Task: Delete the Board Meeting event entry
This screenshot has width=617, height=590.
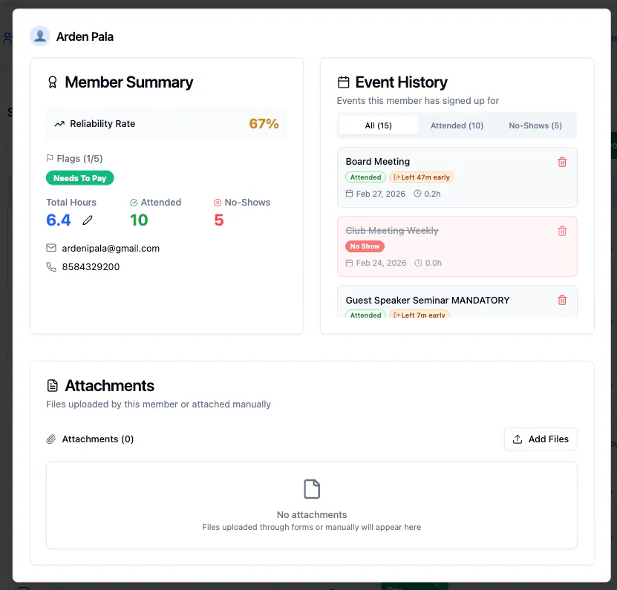Action: tap(562, 162)
